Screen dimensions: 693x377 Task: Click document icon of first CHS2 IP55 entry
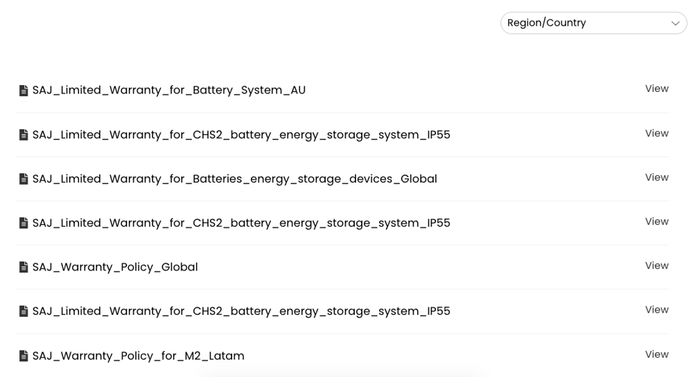[24, 135]
